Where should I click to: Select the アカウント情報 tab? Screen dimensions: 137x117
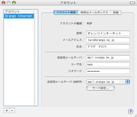point(66,12)
